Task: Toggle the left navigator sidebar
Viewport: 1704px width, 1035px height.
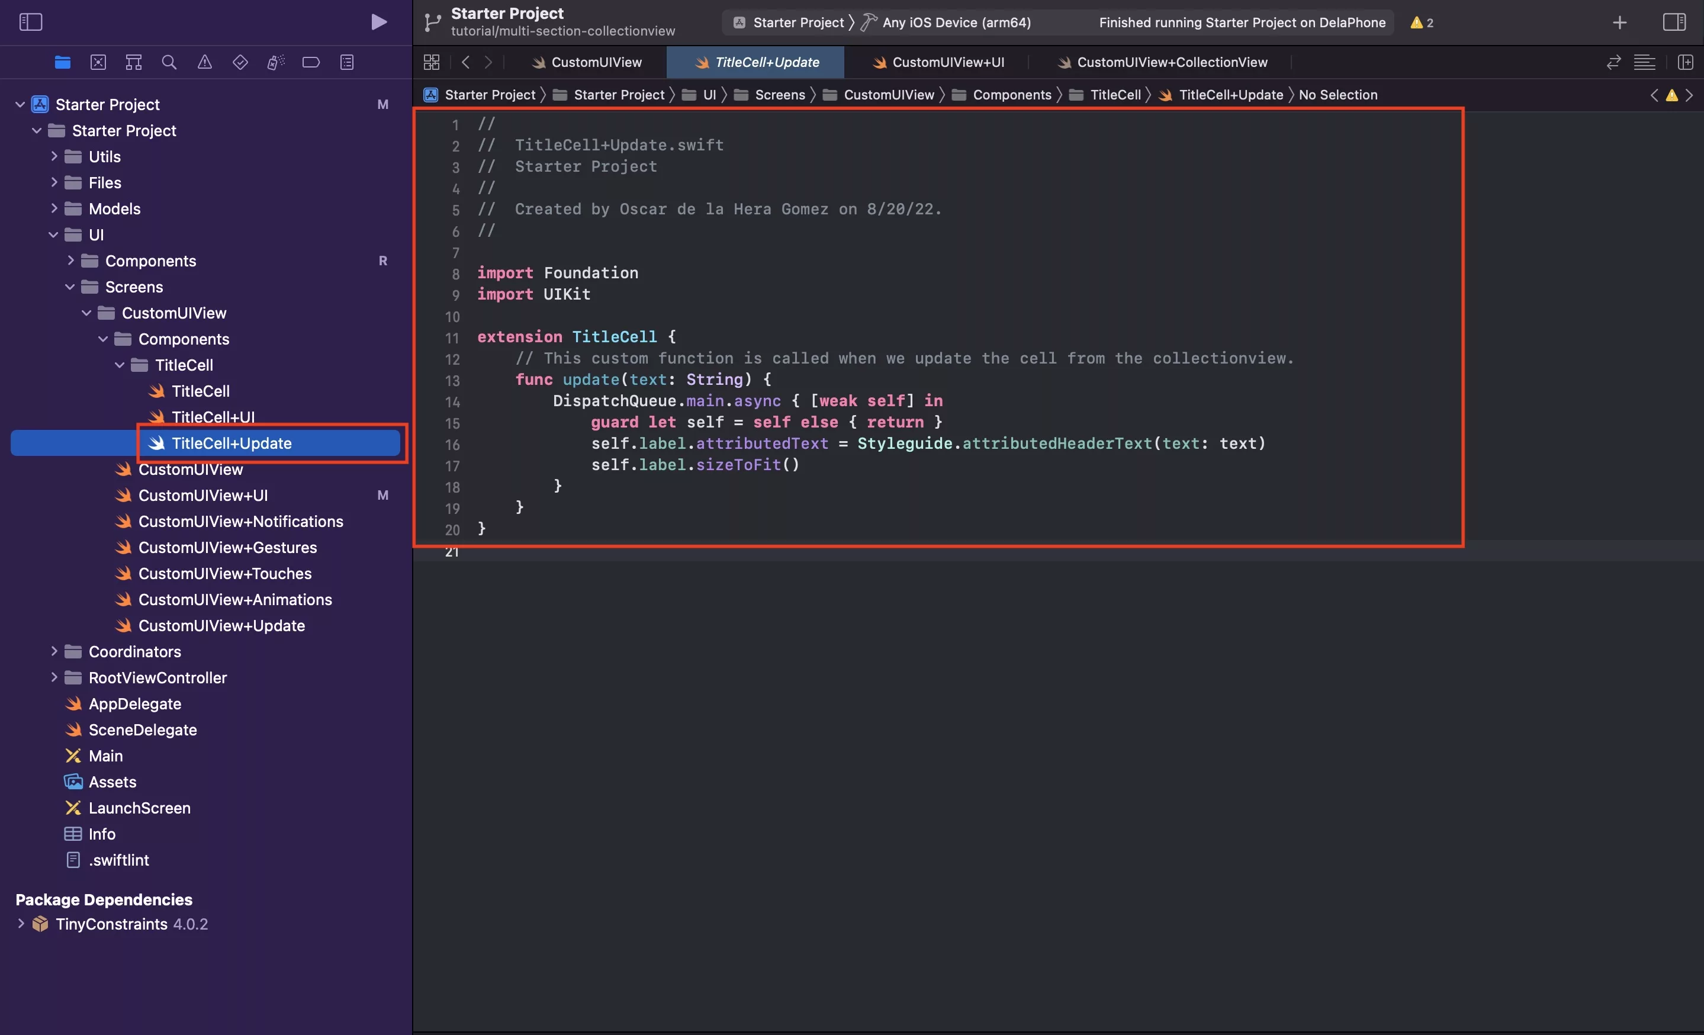Action: (x=30, y=22)
